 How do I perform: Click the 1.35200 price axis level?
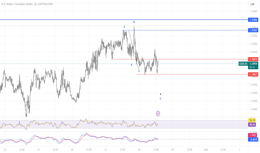pyautogui.click(x=253, y=44)
